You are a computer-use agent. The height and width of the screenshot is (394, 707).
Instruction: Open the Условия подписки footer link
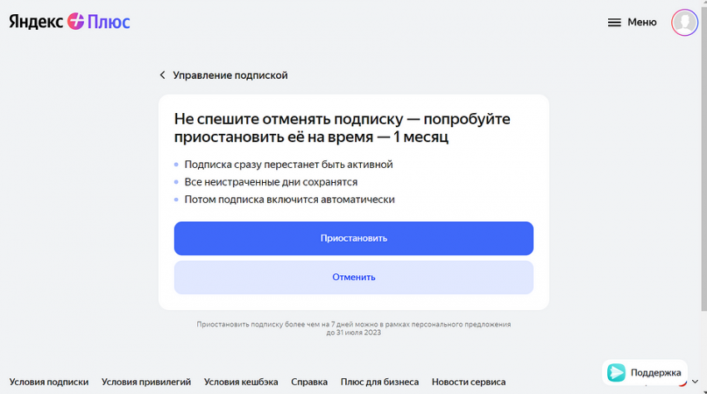(x=49, y=382)
